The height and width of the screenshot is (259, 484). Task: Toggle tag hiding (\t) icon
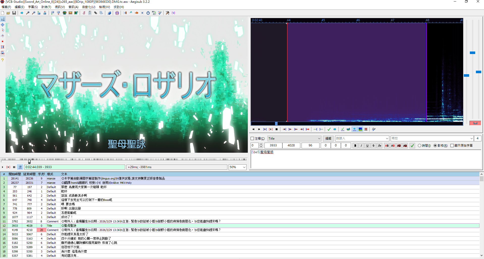(173, 13)
